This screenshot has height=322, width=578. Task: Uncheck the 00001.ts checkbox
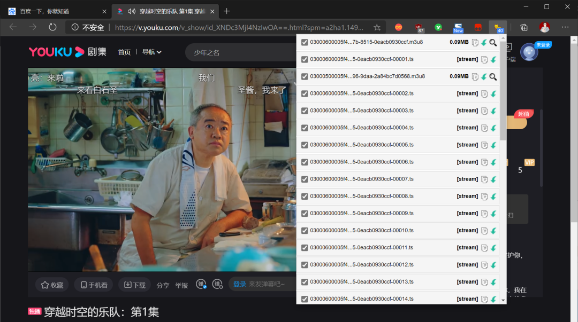[x=305, y=59]
